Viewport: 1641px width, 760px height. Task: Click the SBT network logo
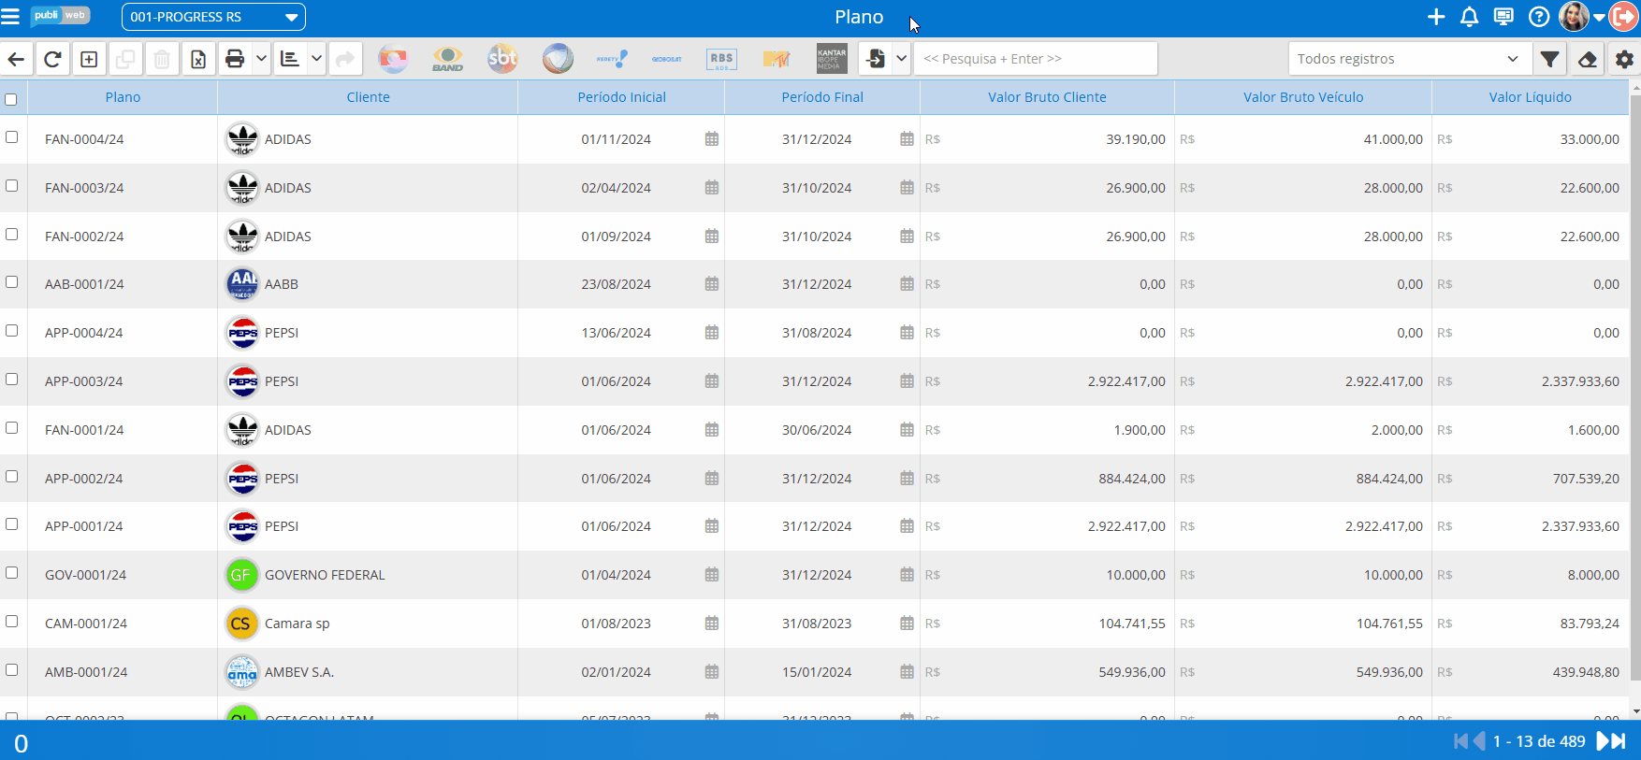502,59
